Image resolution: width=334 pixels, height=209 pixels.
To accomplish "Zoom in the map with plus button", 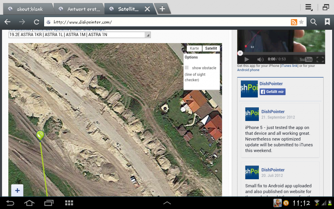I will [x=17, y=191].
